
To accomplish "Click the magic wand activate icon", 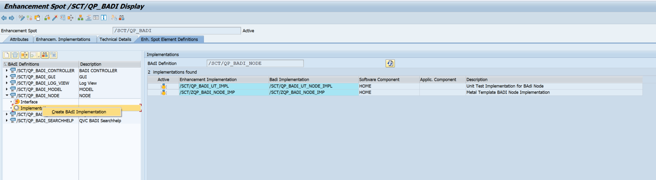I will click(55, 18).
